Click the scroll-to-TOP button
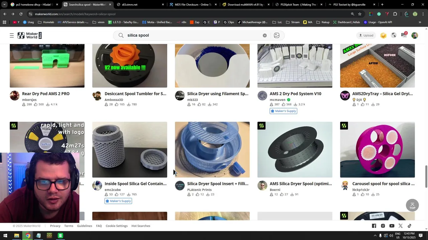This screenshot has width=428, height=240. pyautogui.click(x=412, y=206)
